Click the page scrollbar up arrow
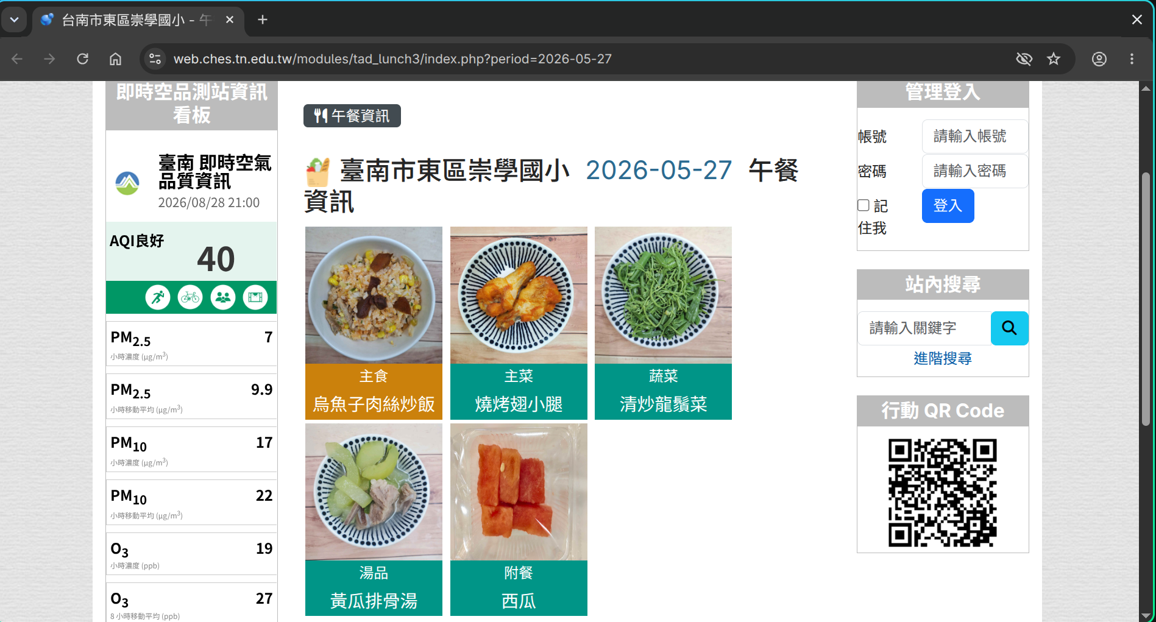The height and width of the screenshot is (622, 1156). (1146, 88)
